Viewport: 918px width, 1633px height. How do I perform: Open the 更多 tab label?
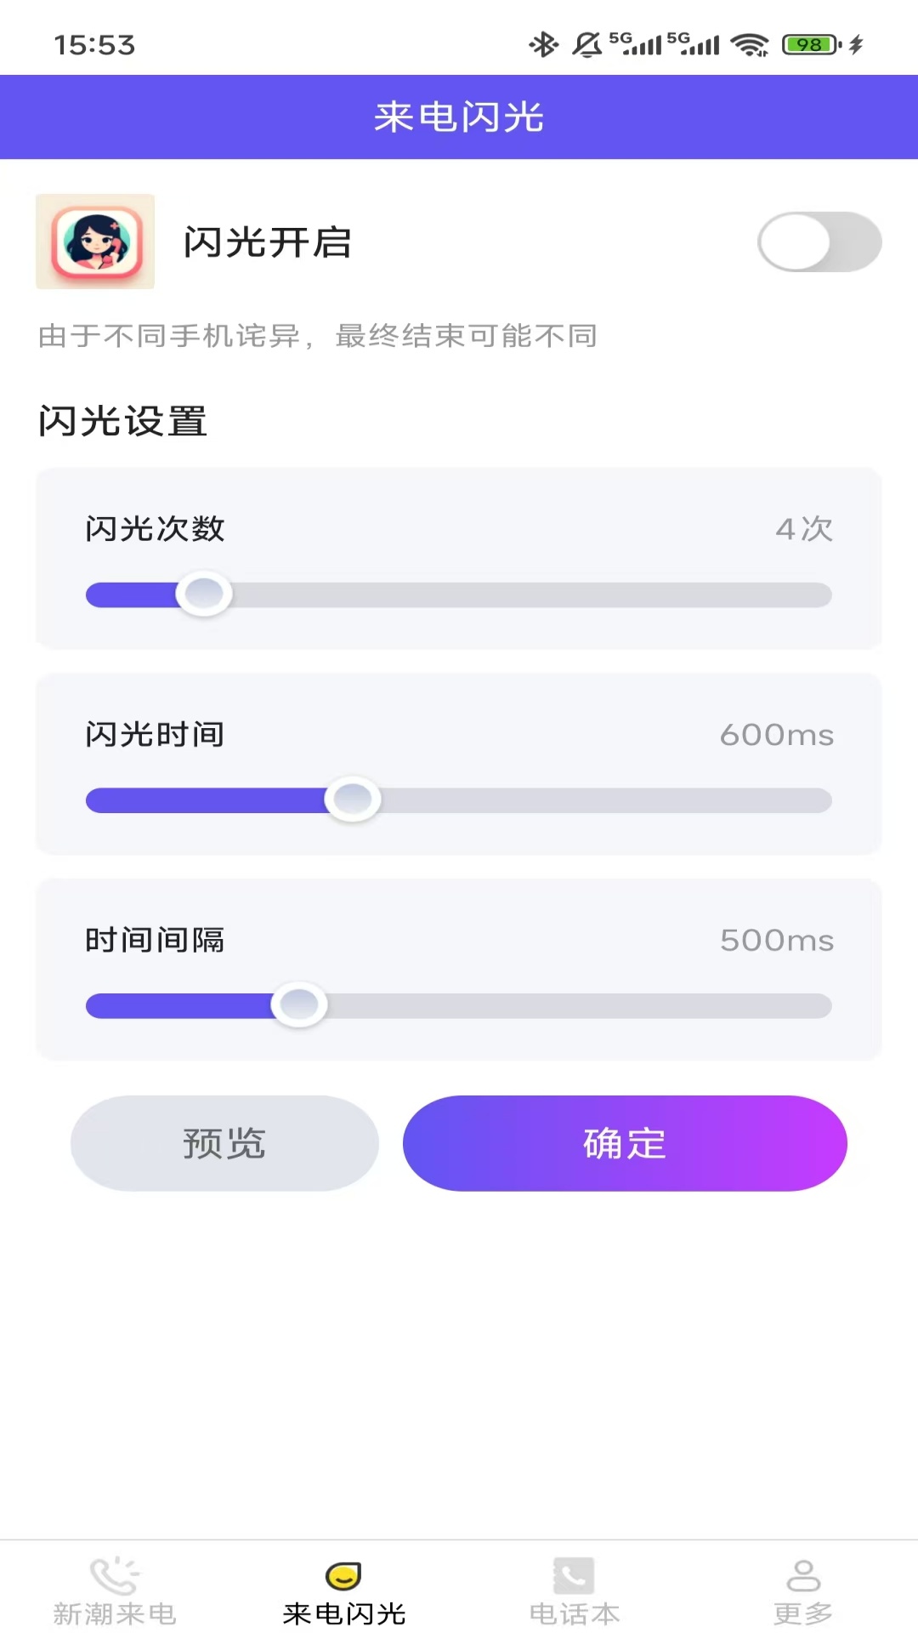click(802, 1613)
